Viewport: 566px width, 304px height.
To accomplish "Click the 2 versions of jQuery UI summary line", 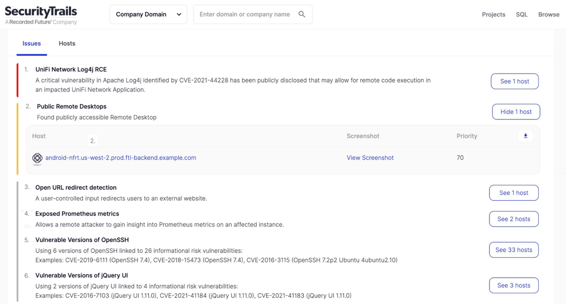I will [x=137, y=286].
